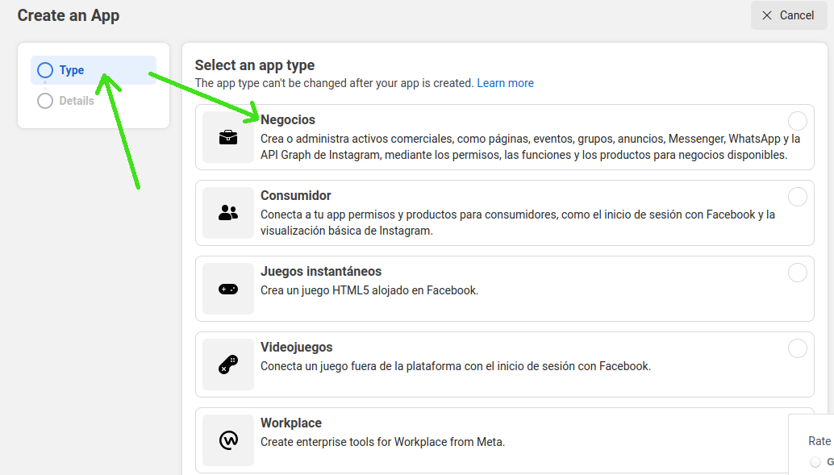
Task: Click the Negocios briefcase icon
Action: (x=228, y=137)
